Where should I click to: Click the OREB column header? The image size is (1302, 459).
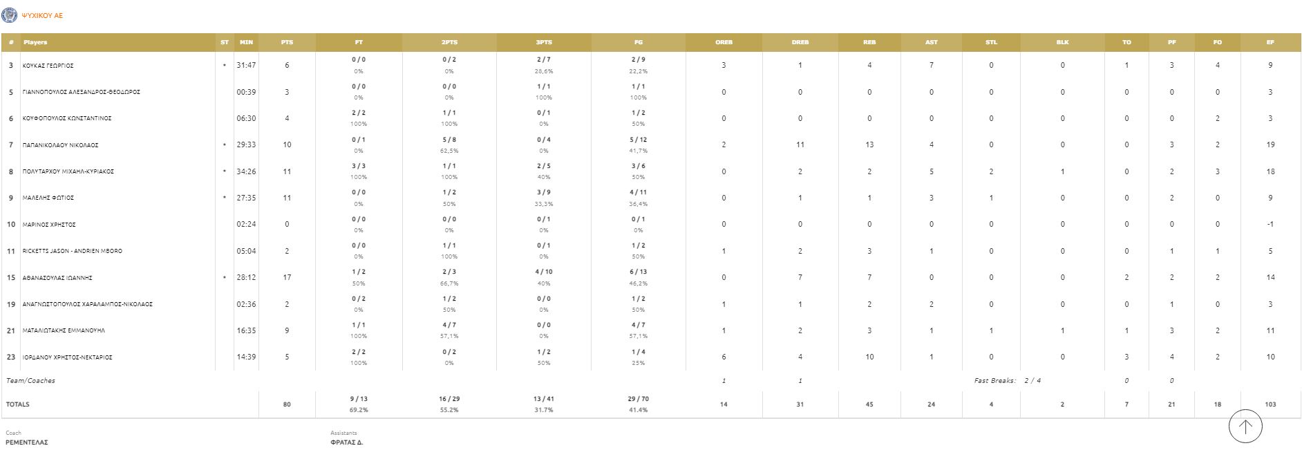coord(724,42)
